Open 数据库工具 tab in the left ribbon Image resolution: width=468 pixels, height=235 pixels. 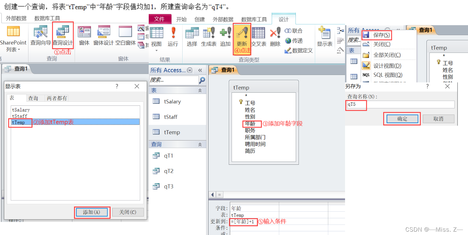[47, 18]
